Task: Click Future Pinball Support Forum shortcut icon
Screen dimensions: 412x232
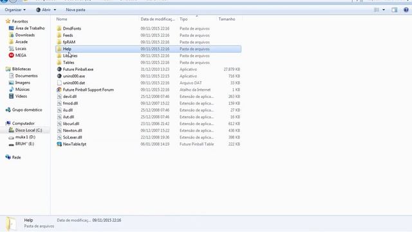Action: coord(59,90)
